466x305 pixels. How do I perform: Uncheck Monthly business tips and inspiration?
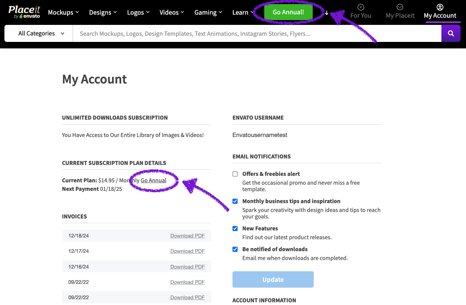tap(235, 201)
